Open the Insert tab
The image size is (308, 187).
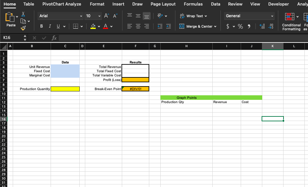pyautogui.click(x=118, y=4)
